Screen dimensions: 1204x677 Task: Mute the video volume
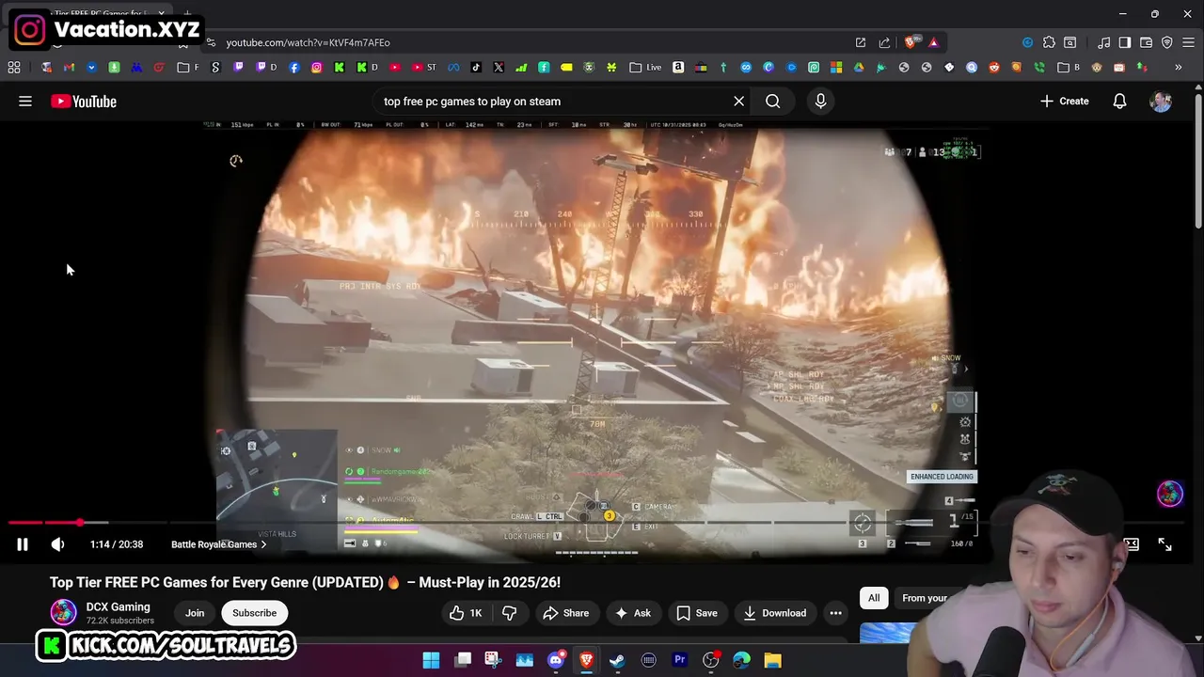(57, 544)
